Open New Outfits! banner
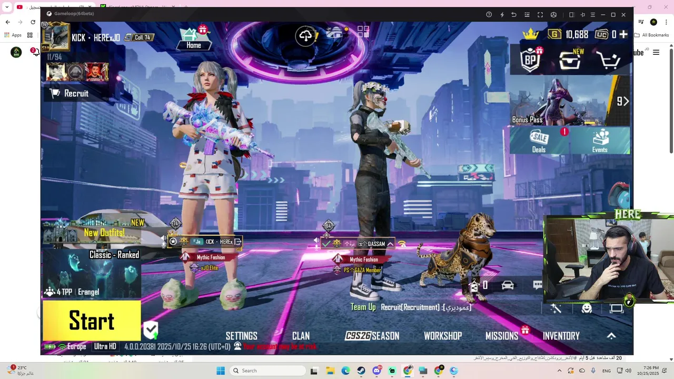Image resolution: width=674 pixels, height=379 pixels. point(94,232)
